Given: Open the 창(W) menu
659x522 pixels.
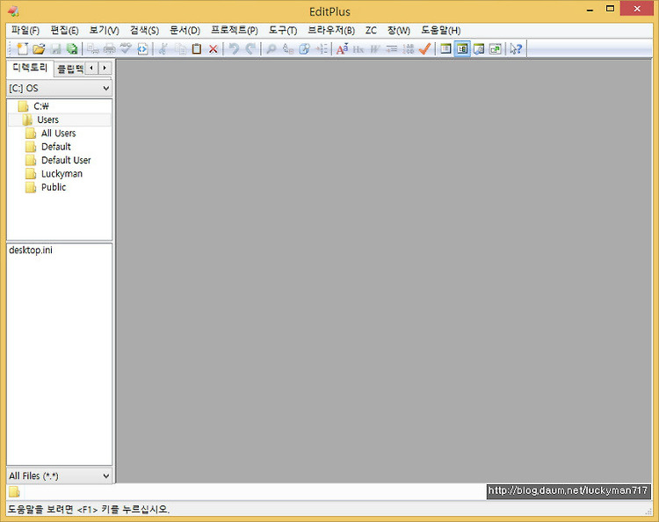Looking at the screenshot, I should pos(398,30).
